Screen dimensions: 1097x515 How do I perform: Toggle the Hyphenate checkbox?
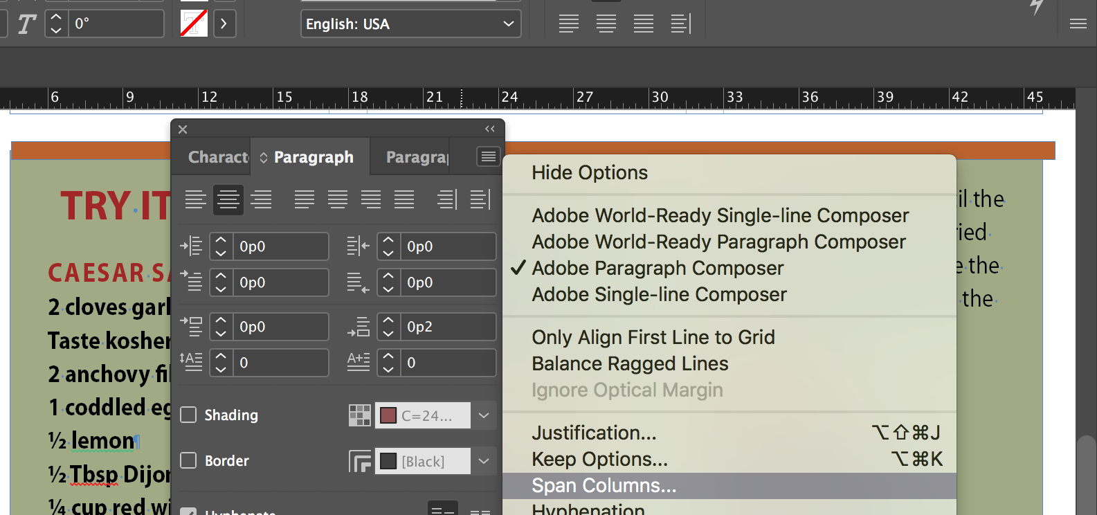click(188, 512)
